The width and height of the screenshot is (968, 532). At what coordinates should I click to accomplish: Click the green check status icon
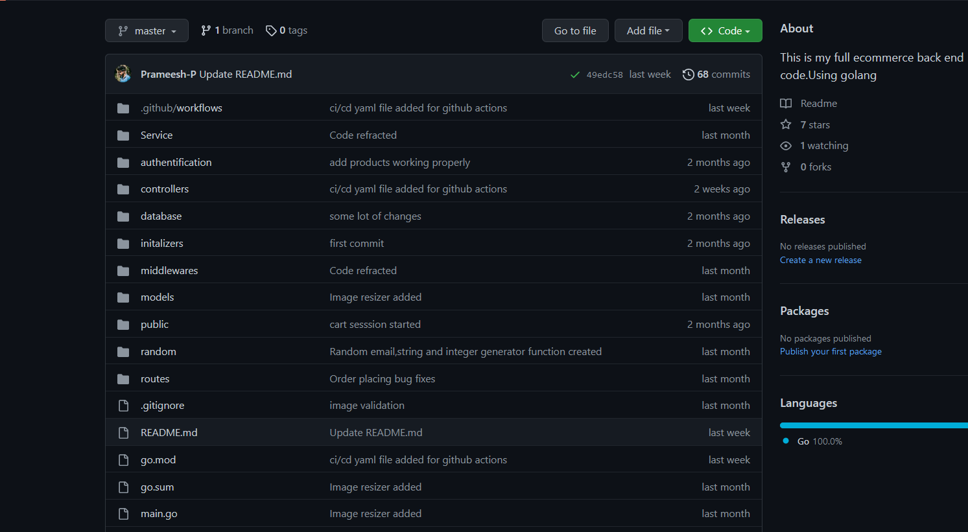(574, 75)
